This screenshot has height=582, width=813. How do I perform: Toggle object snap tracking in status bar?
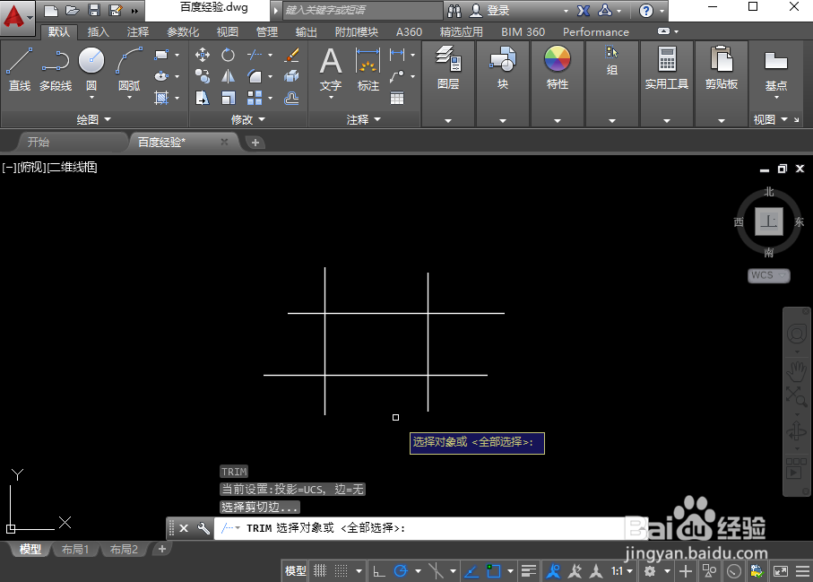[x=471, y=571]
